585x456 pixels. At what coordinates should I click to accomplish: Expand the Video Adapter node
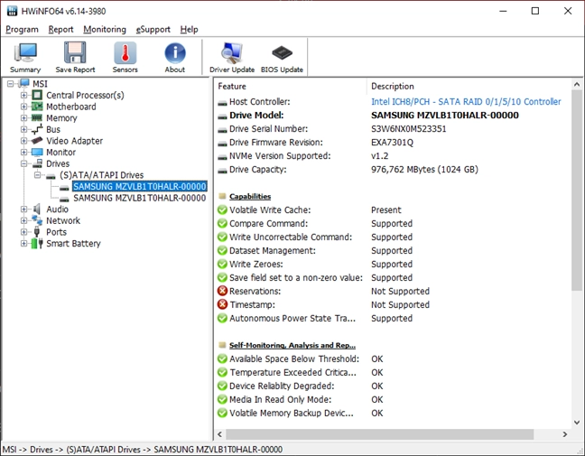click(x=23, y=141)
